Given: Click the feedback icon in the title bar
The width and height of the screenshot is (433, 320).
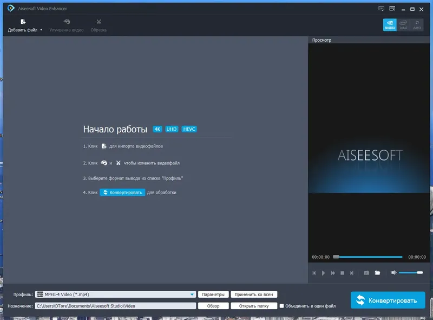Looking at the screenshot, I should (x=382, y=9).
